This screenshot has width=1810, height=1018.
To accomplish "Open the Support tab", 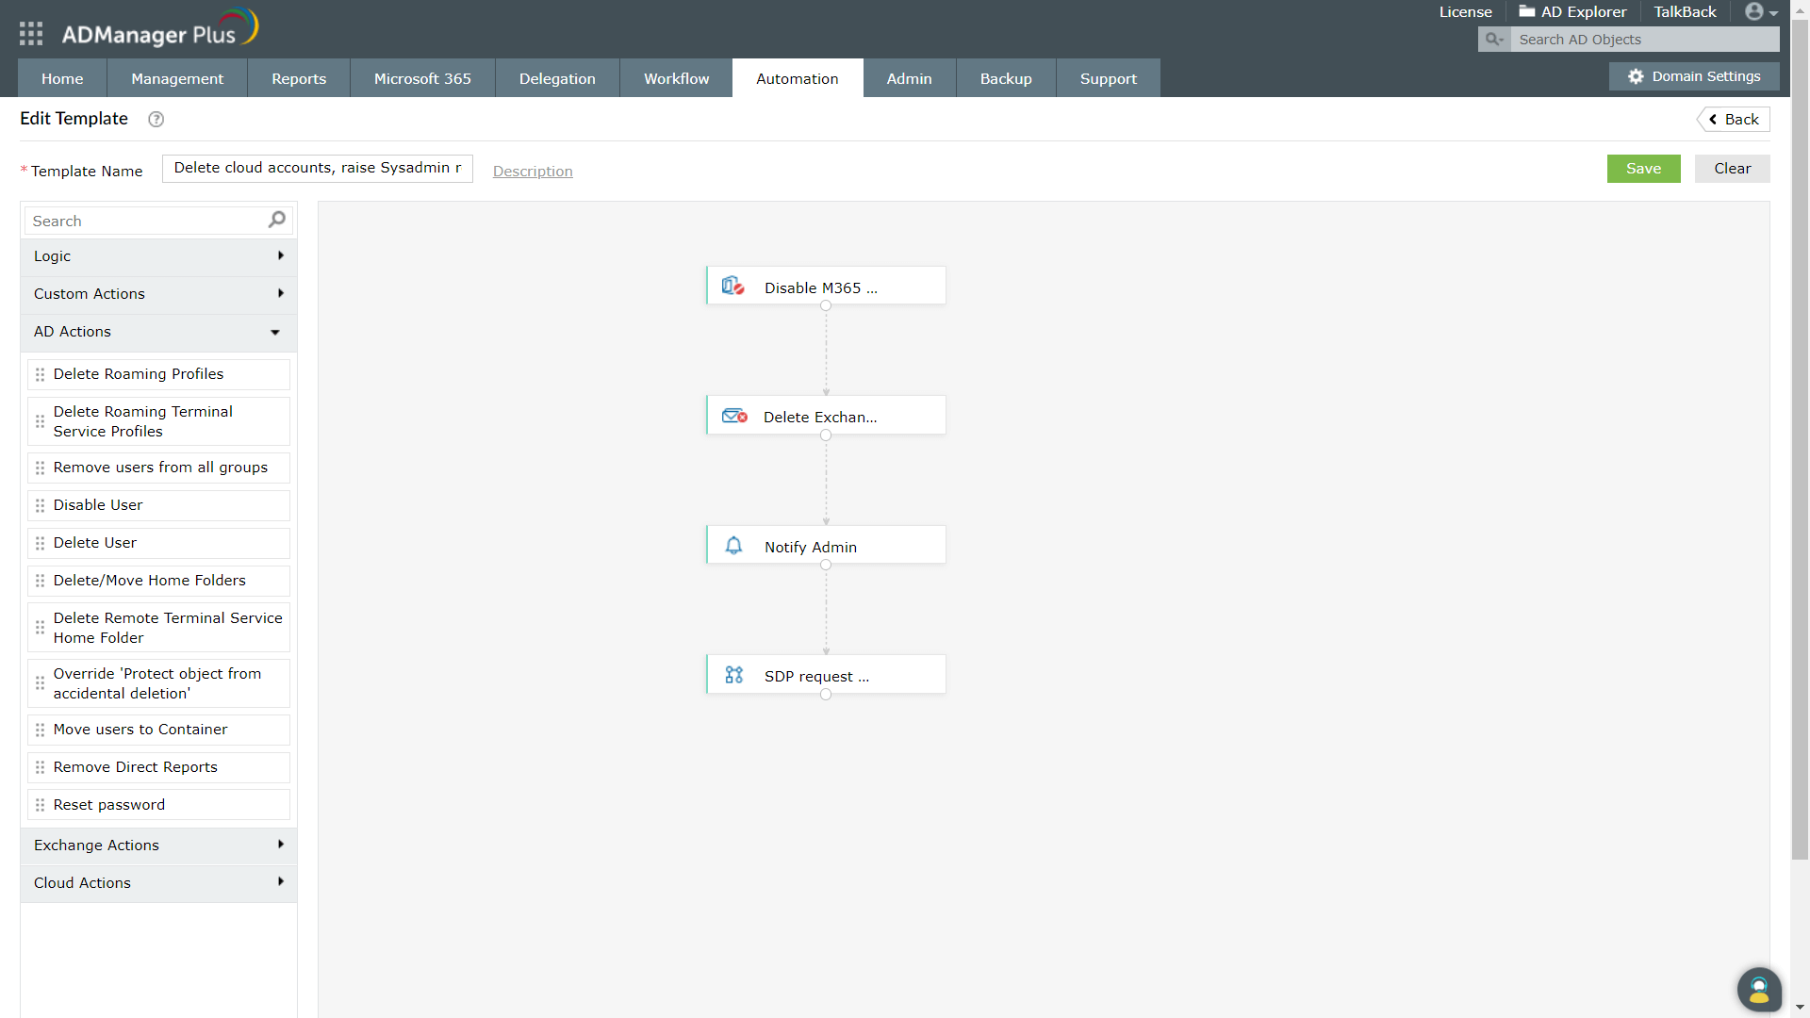I will pos(1109,78).
